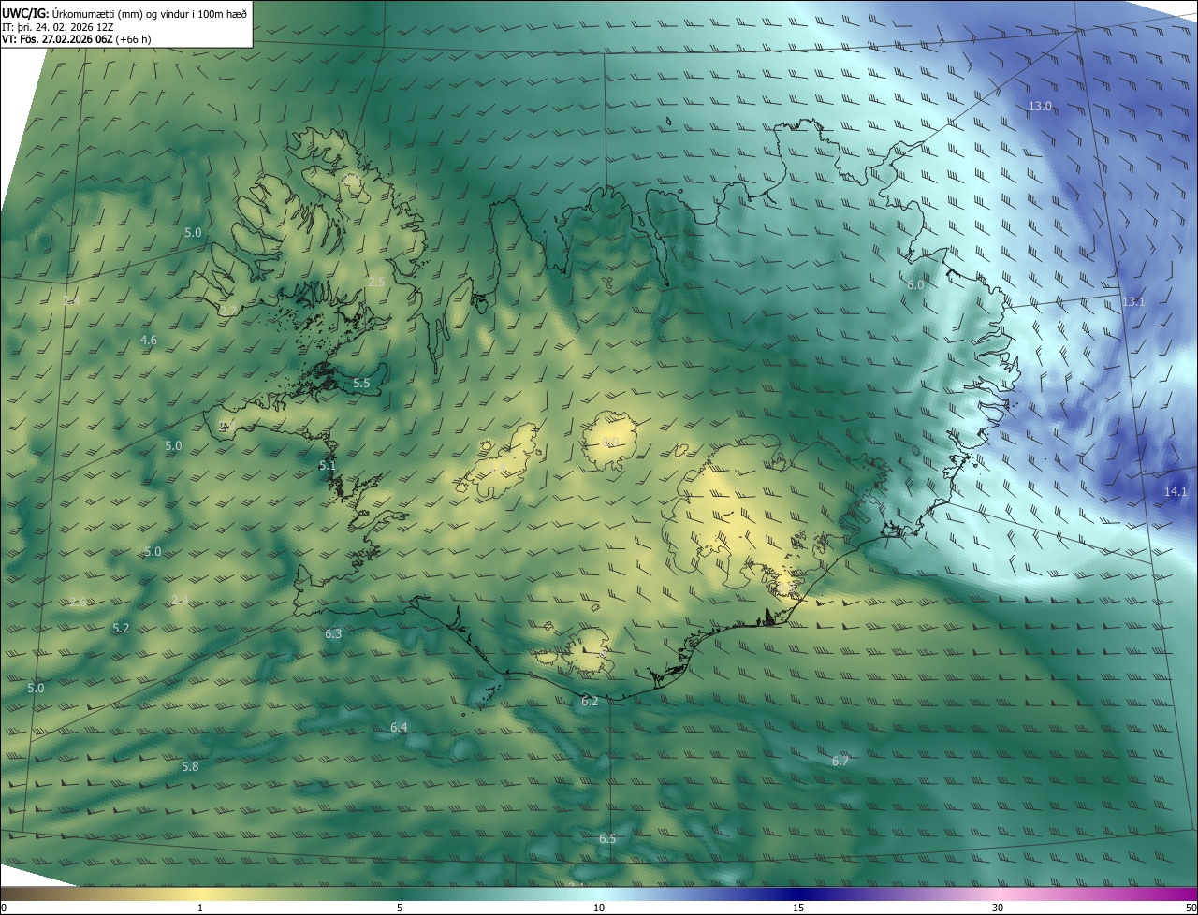
Task: Click the map value label 14.1
Action: [x=1176, y=492]
